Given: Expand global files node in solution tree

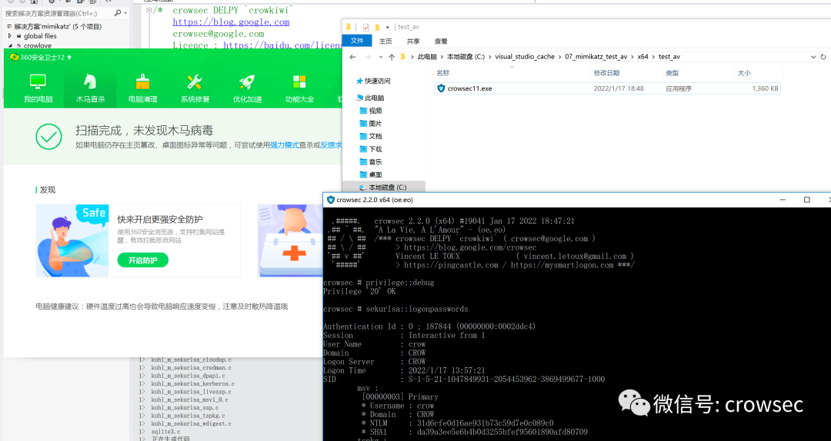Looking at the screenshot, I should [9, 36].
